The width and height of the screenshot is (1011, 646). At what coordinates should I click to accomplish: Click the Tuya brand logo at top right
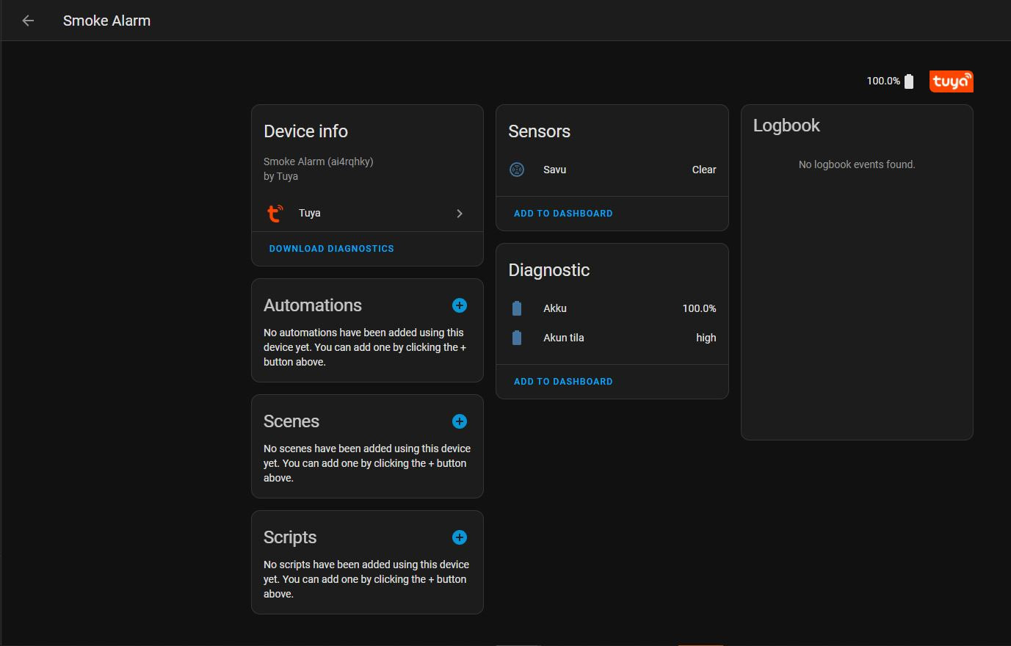(x=951, y=81)
